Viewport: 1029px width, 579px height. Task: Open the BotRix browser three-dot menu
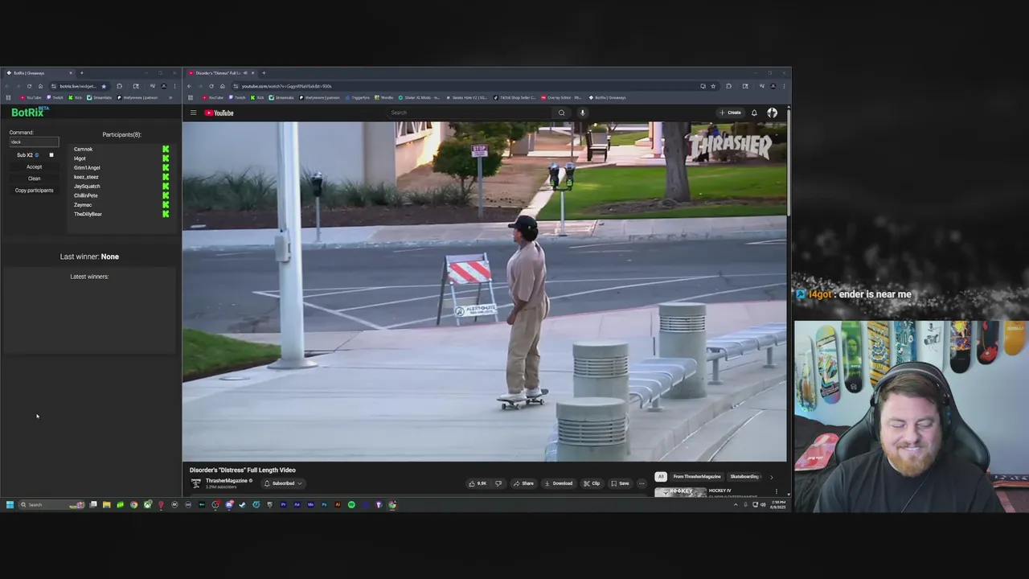pos(174,86)
